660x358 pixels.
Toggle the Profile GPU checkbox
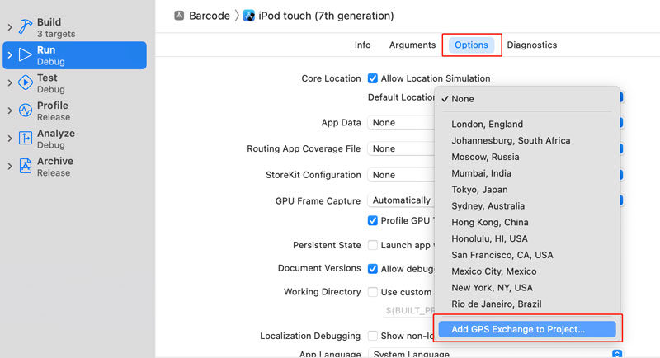[373, 220]
